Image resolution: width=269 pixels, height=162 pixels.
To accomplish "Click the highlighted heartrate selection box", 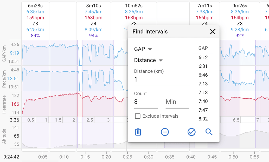I will coord(80,104).
